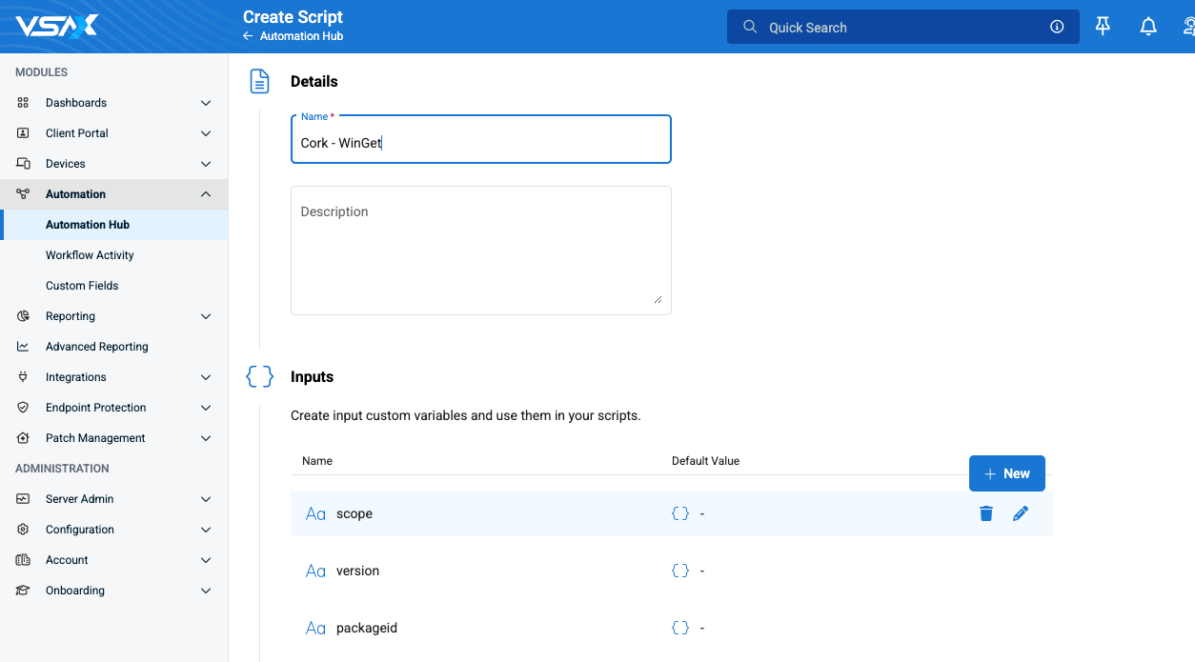The image size is (1195, 662).
Task: Click the packageid default value braces
Action: point(680,628)
